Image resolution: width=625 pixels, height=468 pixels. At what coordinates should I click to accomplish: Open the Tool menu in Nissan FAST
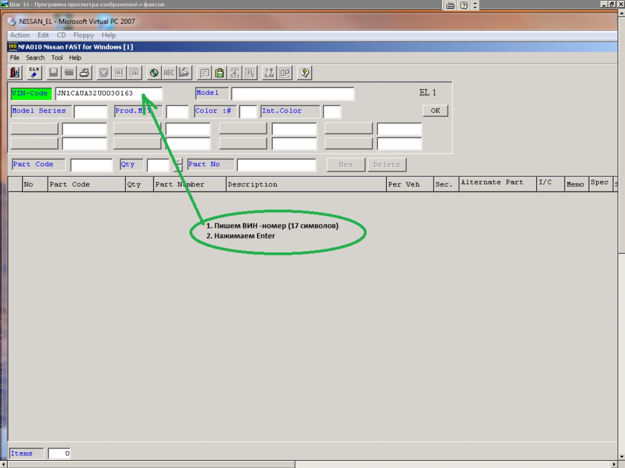point(57,58)
